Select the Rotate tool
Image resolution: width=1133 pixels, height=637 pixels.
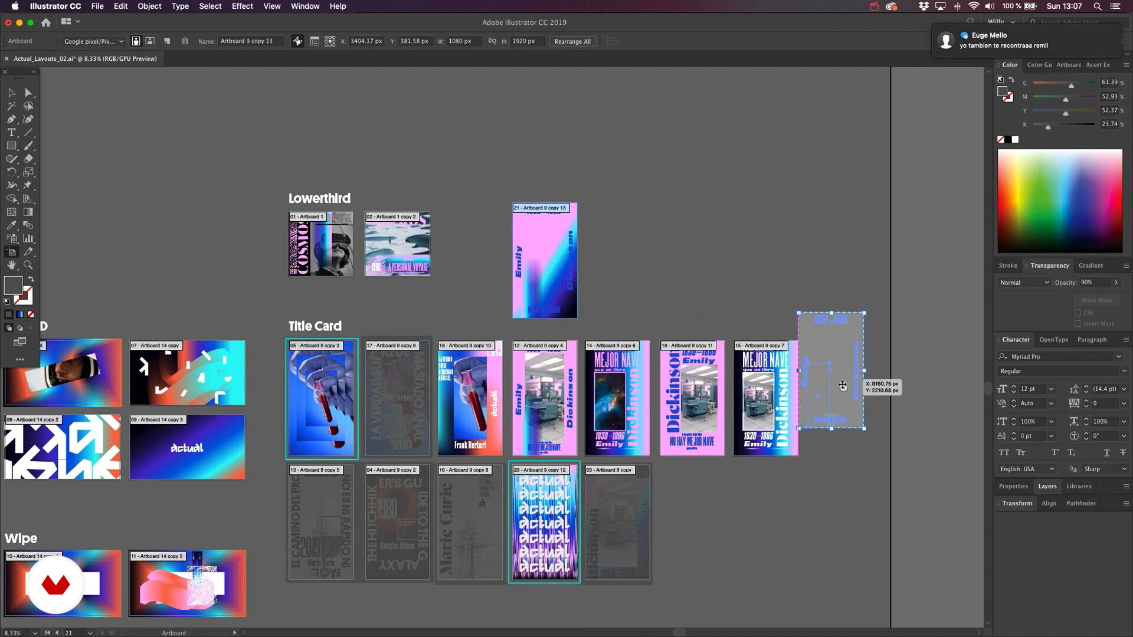click(x=11, y=172)
